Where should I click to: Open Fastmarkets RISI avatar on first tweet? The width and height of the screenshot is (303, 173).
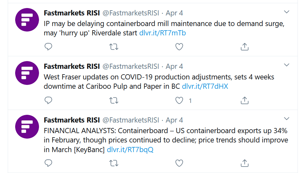point(27,20)
